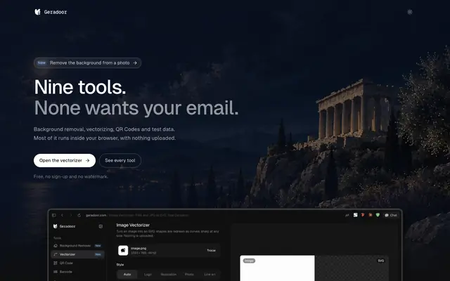
Task: Toggle the light/dark theme sun icon
Action: click(409, 12)
